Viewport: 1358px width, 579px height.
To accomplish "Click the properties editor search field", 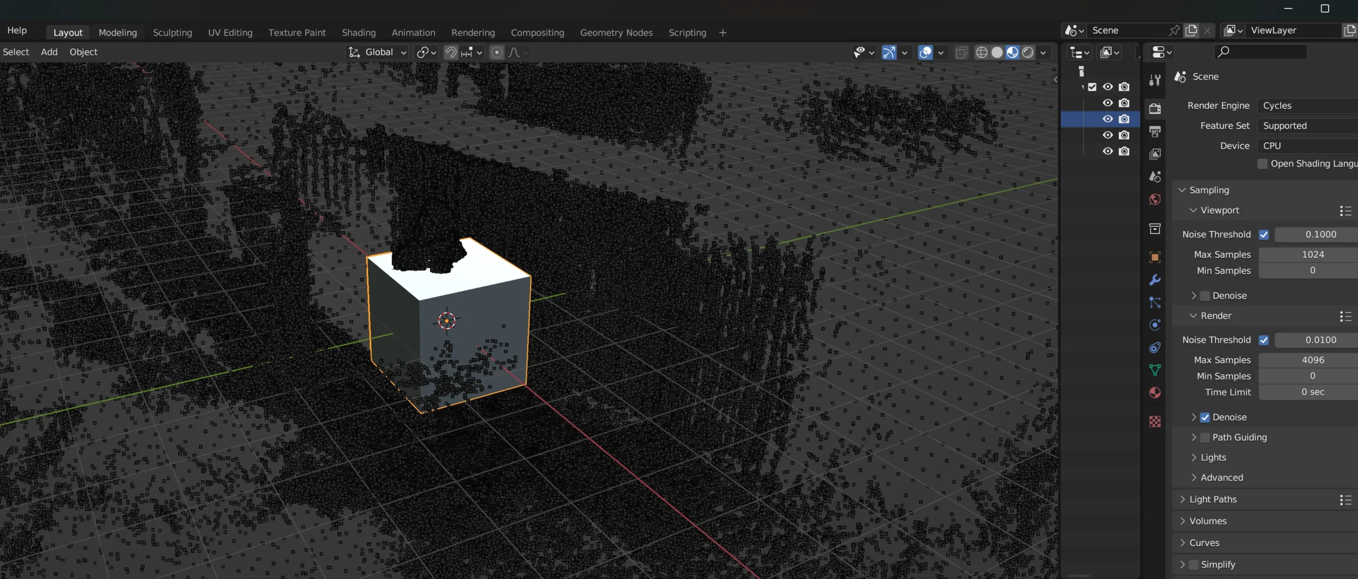I will click(x=1260, y=52).
